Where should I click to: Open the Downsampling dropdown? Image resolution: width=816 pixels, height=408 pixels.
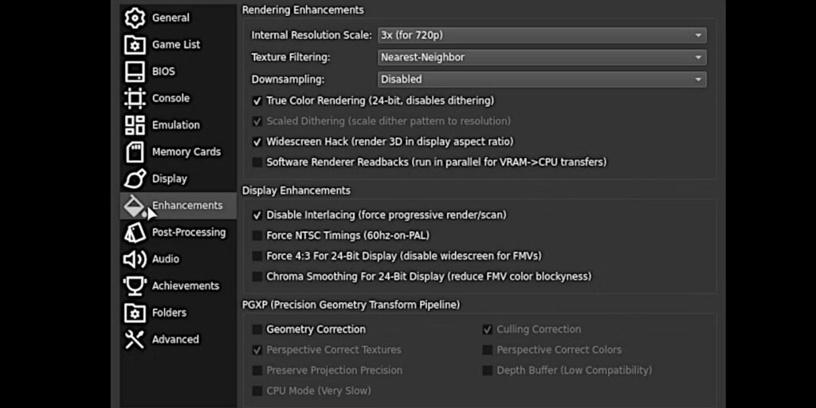coord(542,79)
